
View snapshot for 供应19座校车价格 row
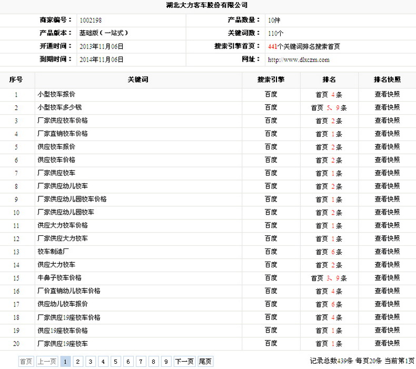pyautogui.click(x=387, y=330)
